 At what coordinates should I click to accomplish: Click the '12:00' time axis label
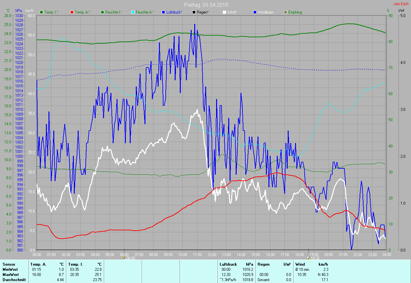(212, 254)
